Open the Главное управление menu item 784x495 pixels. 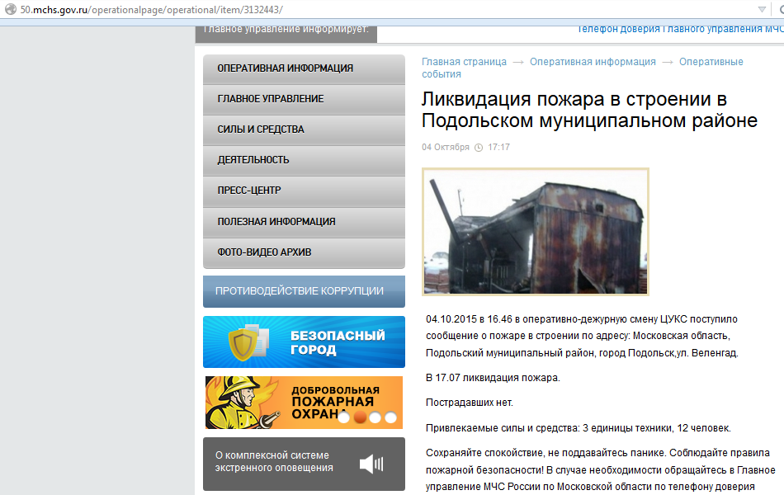pyautogui.click(x=271, y=99)
